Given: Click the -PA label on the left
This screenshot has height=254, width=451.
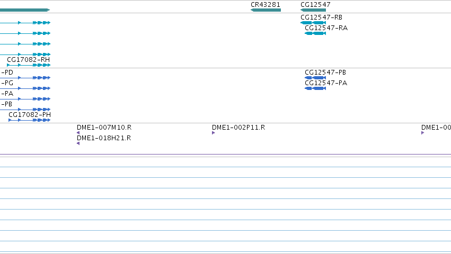Looking at the screenshot, I should [7, 94].
